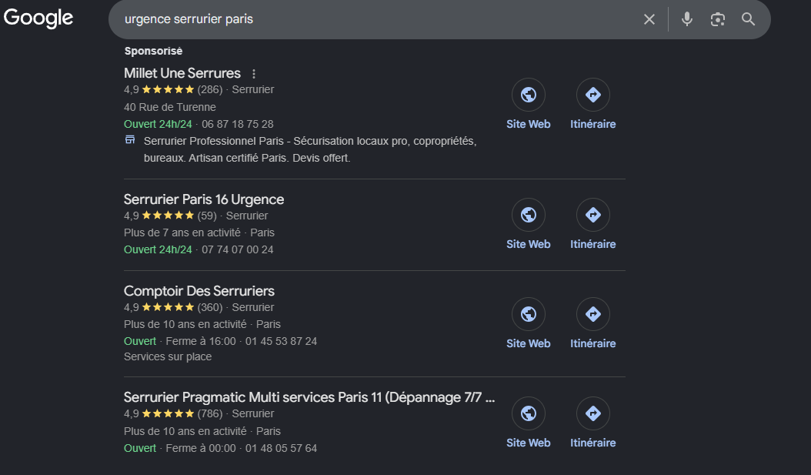Open Site Web for Serrurier Pragmatic Multi services
Viewport: 811px width, 475px height.
pos(528,423)
